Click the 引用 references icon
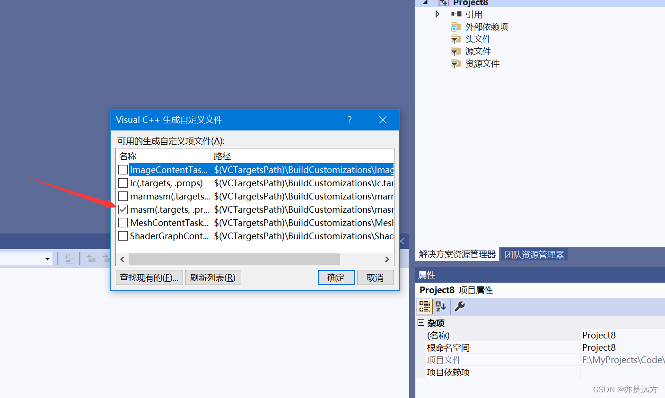This screenshot has width=665, height=398. click(456, 14)
